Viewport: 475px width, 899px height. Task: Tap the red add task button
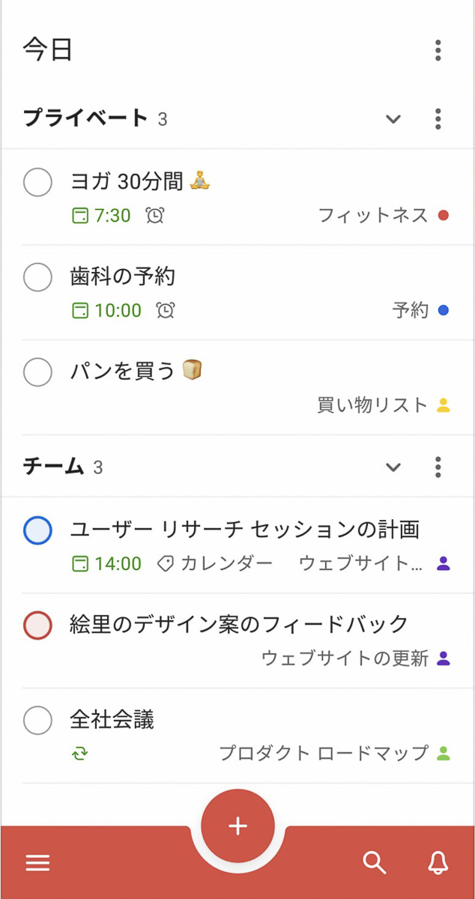pyautogui.click(x=237, y=826)
